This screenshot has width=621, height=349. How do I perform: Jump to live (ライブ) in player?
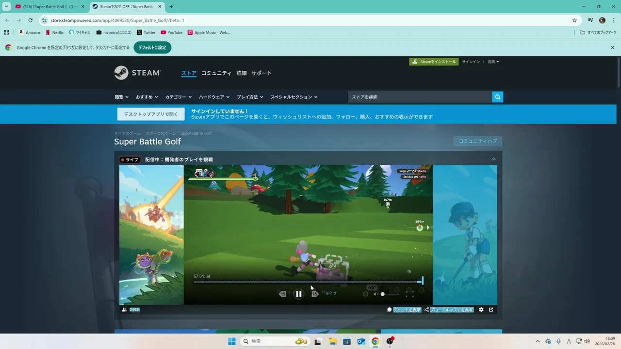(x=330, y=294)
